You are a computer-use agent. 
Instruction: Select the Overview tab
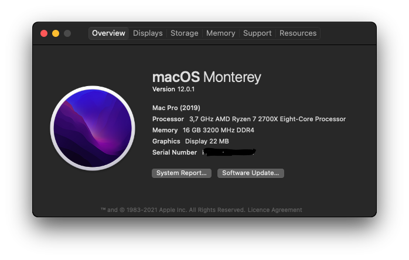(108, 33)
